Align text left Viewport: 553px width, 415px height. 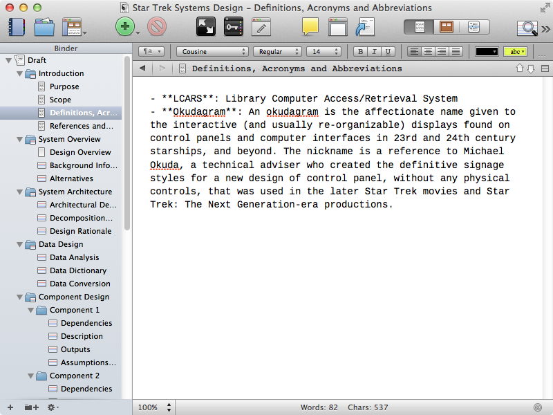pyautogui.click(x=414, y=51)
